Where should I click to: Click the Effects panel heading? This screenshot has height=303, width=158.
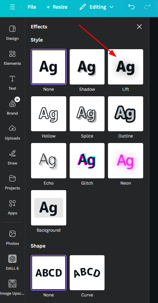[39, 27]
